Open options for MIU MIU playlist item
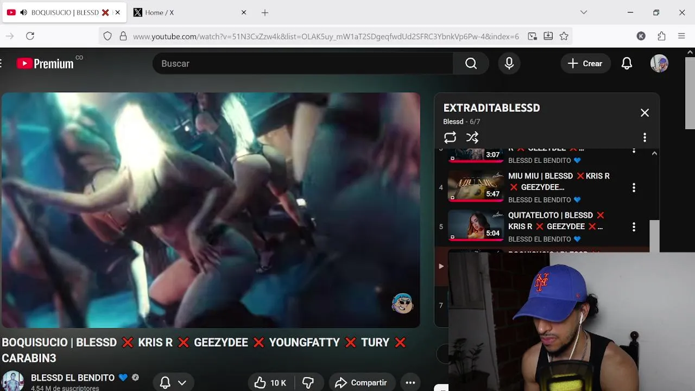The width and height of the screenshot is (695, 391). click(634, 187)
